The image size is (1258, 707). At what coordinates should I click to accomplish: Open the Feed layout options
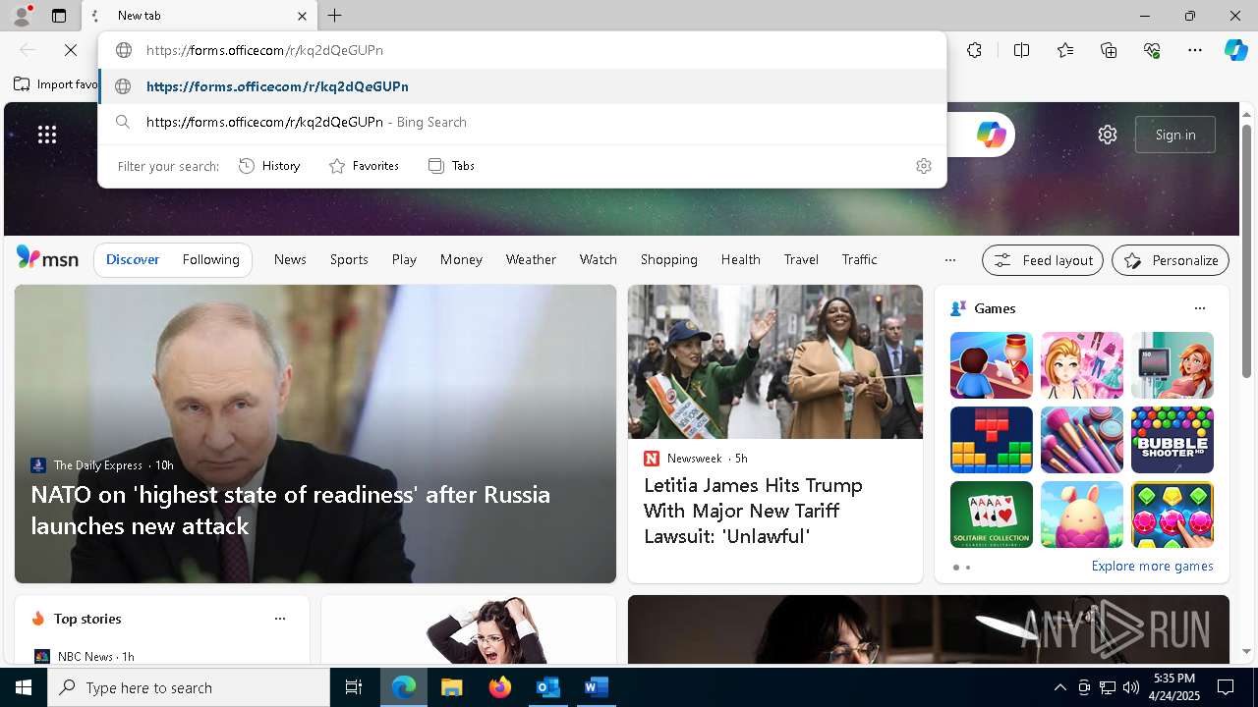1042,260
